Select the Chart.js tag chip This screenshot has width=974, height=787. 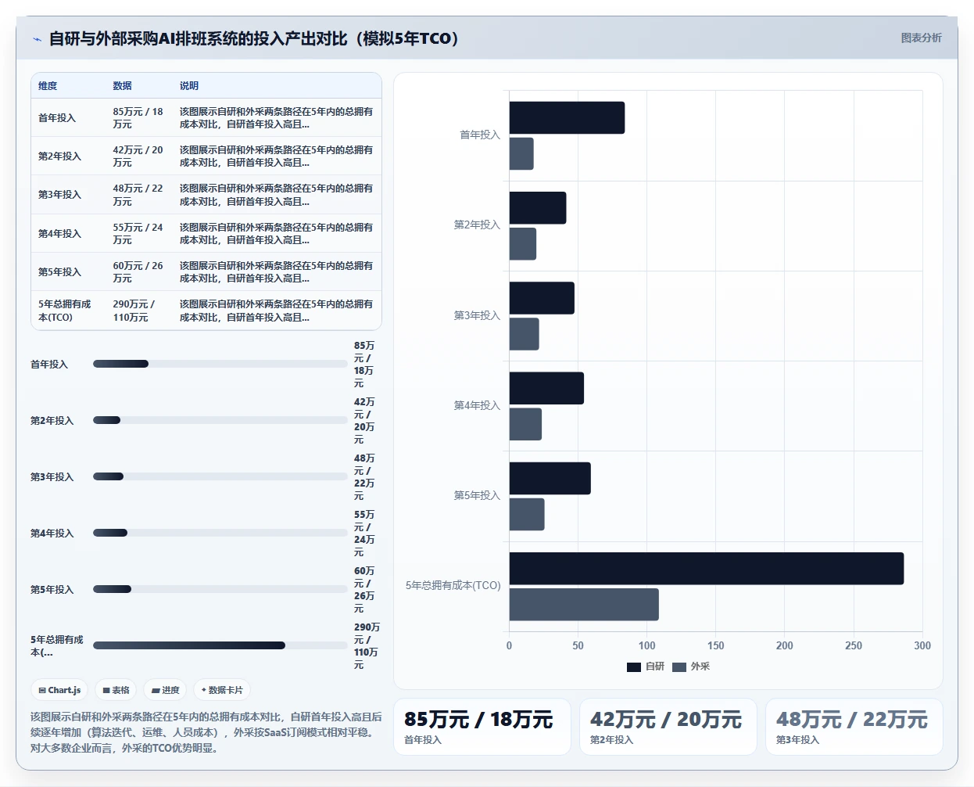[60, 690]
